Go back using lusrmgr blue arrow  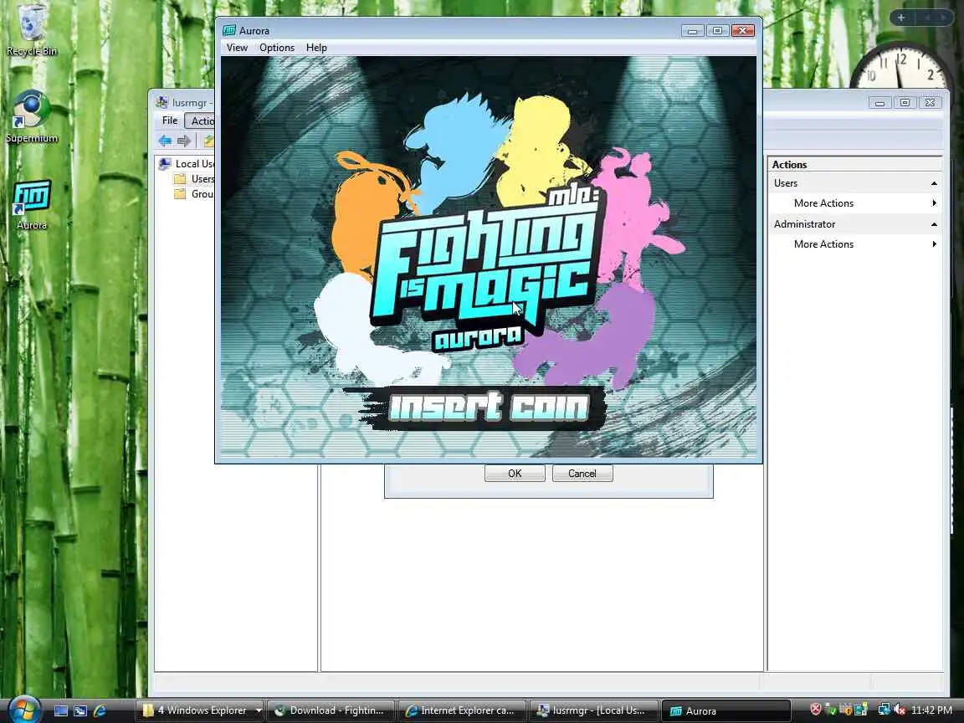tap(165, 141)
